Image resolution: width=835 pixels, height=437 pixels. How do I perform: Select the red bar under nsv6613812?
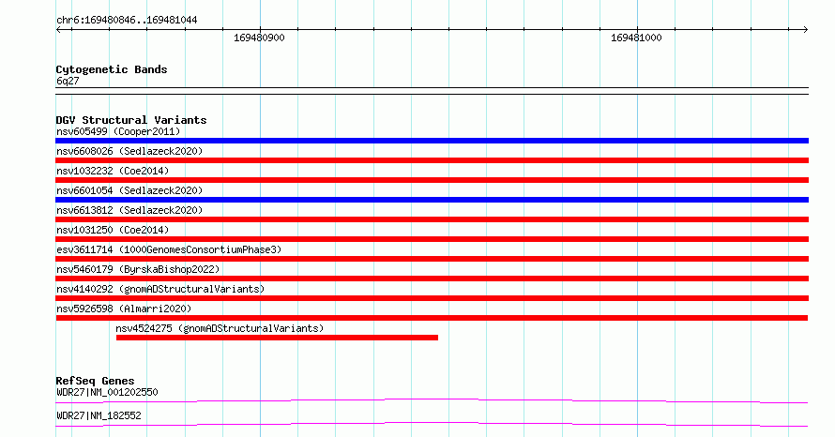click(432, 219)
